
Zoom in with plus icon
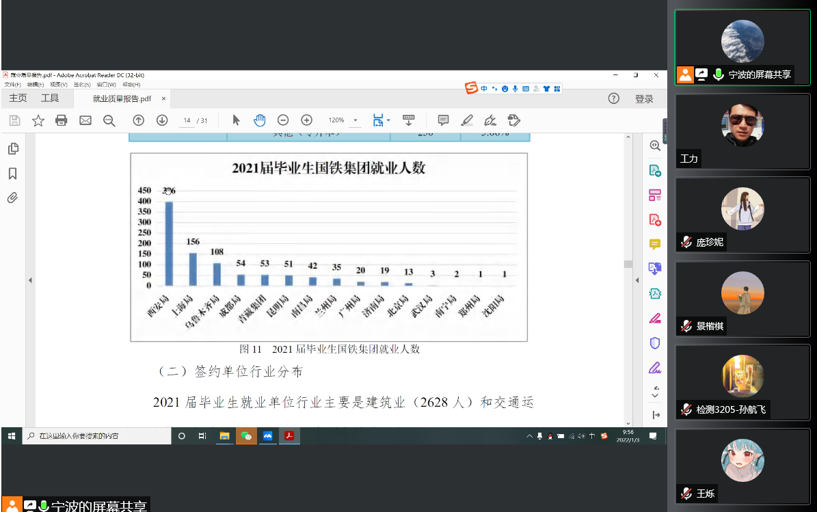307,120
